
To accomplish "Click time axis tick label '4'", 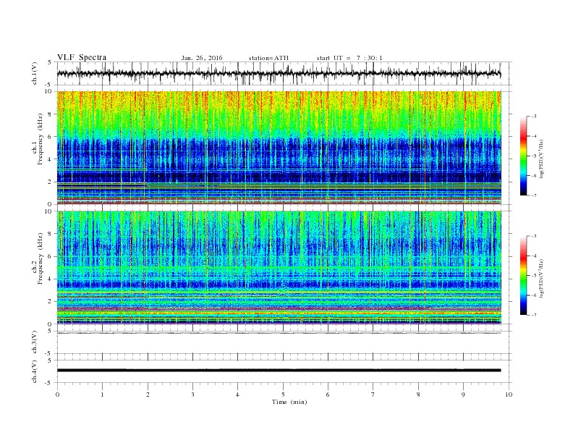I will pos(237,395).
